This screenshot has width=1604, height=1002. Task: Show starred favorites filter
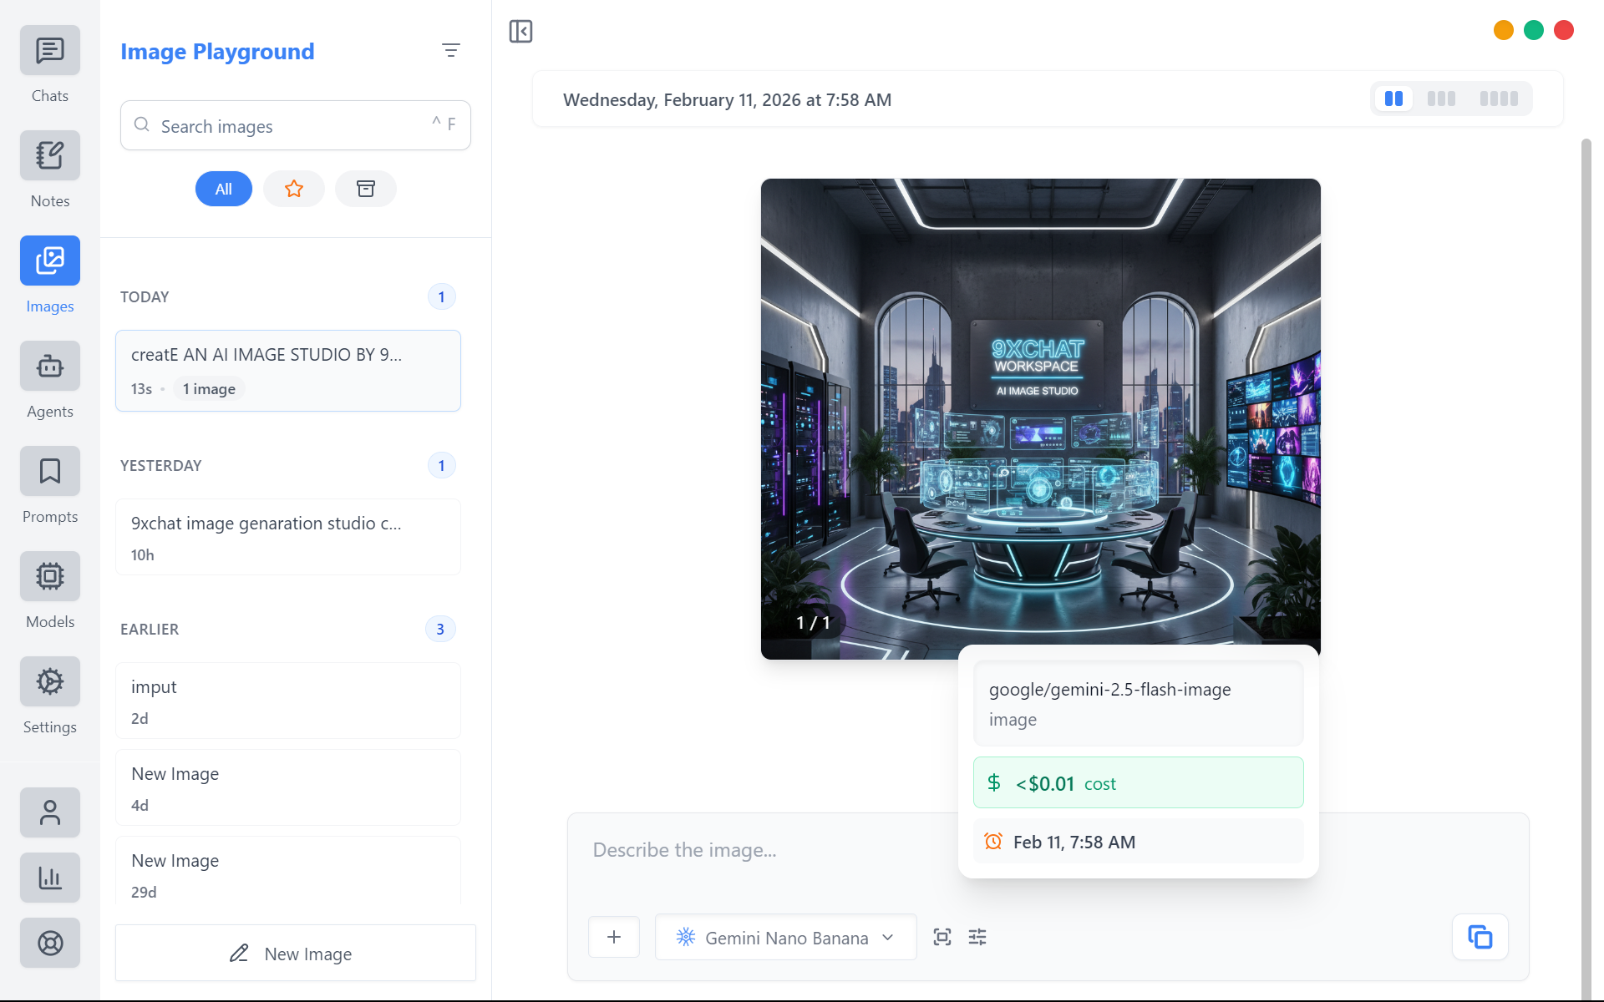tap(294, 189)
